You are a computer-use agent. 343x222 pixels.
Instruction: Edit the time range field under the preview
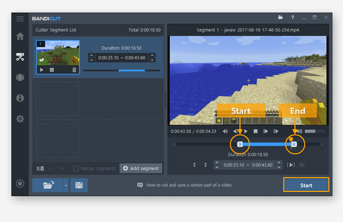248,165
